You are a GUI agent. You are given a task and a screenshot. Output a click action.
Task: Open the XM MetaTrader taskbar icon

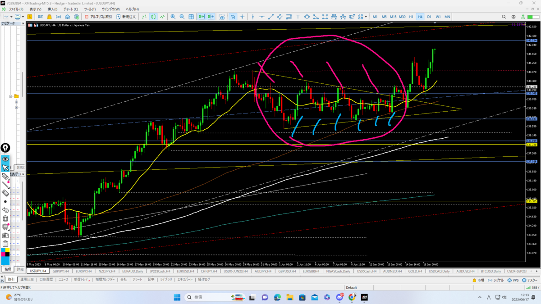pos(364,297)
